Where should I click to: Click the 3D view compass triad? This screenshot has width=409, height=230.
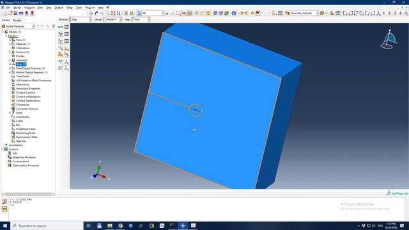click(389, 39)
